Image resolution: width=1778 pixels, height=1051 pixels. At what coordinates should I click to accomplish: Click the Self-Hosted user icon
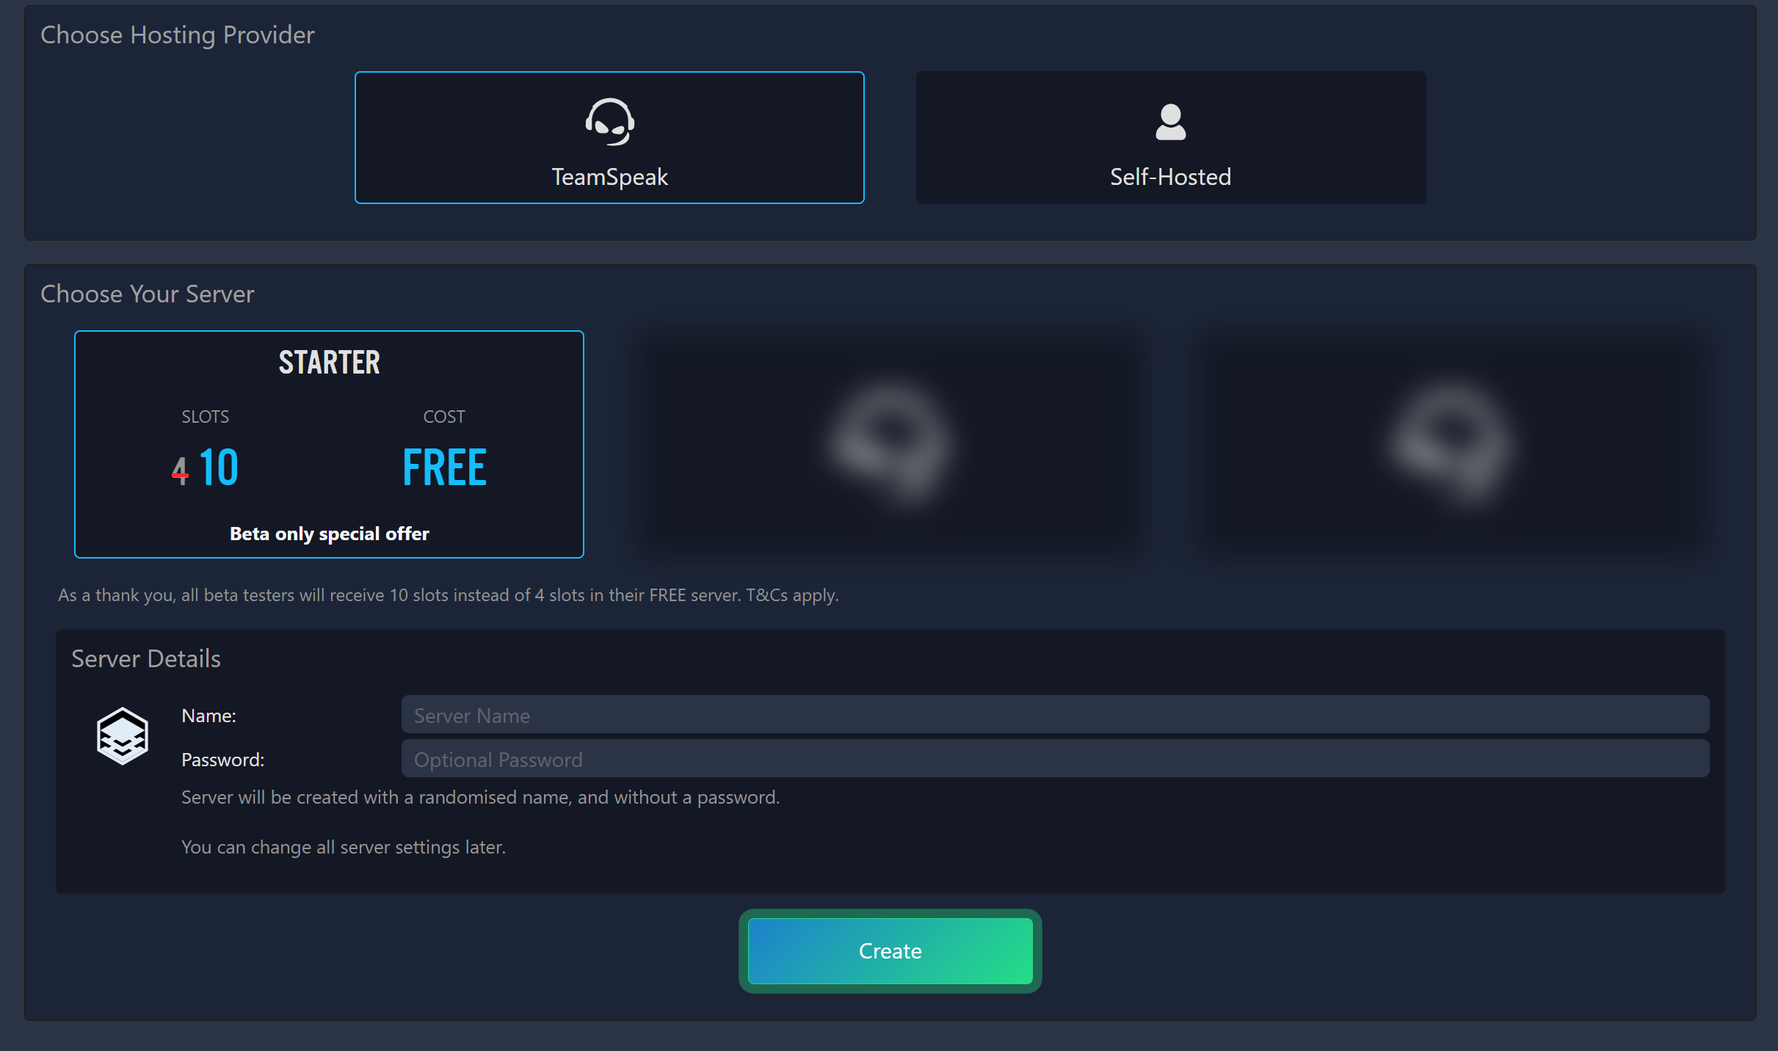pos(1171,122)
